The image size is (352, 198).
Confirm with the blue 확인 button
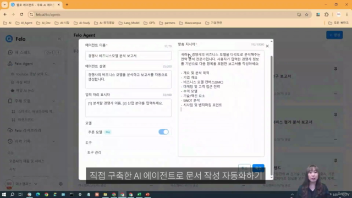tap(258, 168)
